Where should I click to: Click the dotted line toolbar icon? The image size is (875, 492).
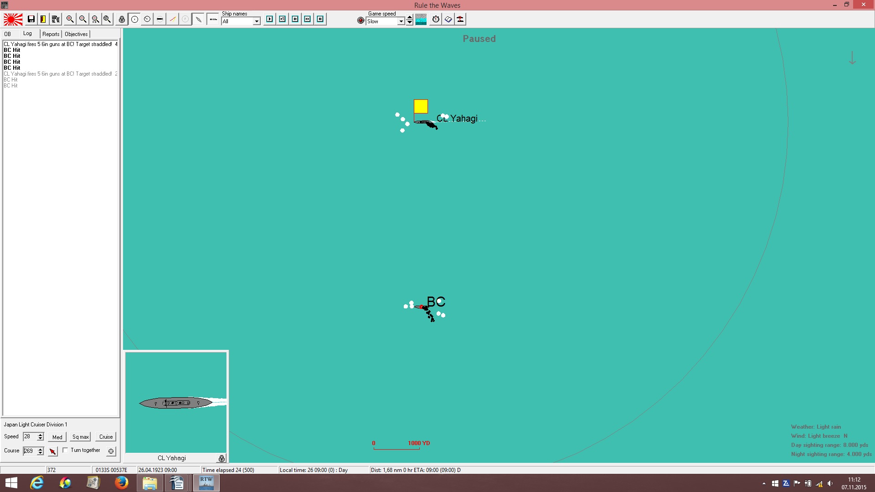pos(213,19)
